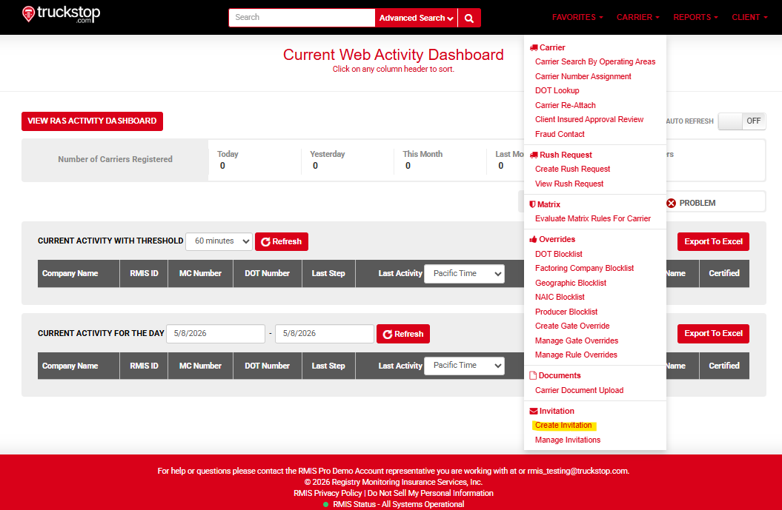
Task: Expand the Favorites menu
Action: tap(577, 18)
